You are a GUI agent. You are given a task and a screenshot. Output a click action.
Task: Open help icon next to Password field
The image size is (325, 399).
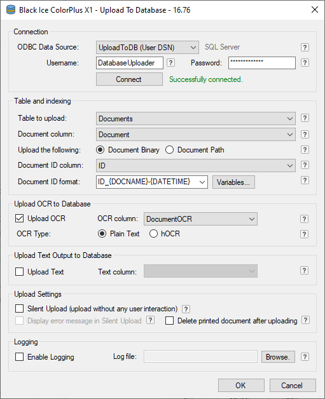tap(305, 63)
